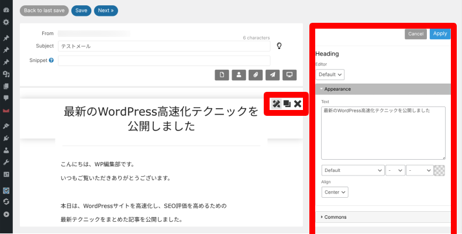Select the heading block 最新のWordPress高速化テクニック
The image size is (462, 234).
pyautogui.click(x=161, y=119)
